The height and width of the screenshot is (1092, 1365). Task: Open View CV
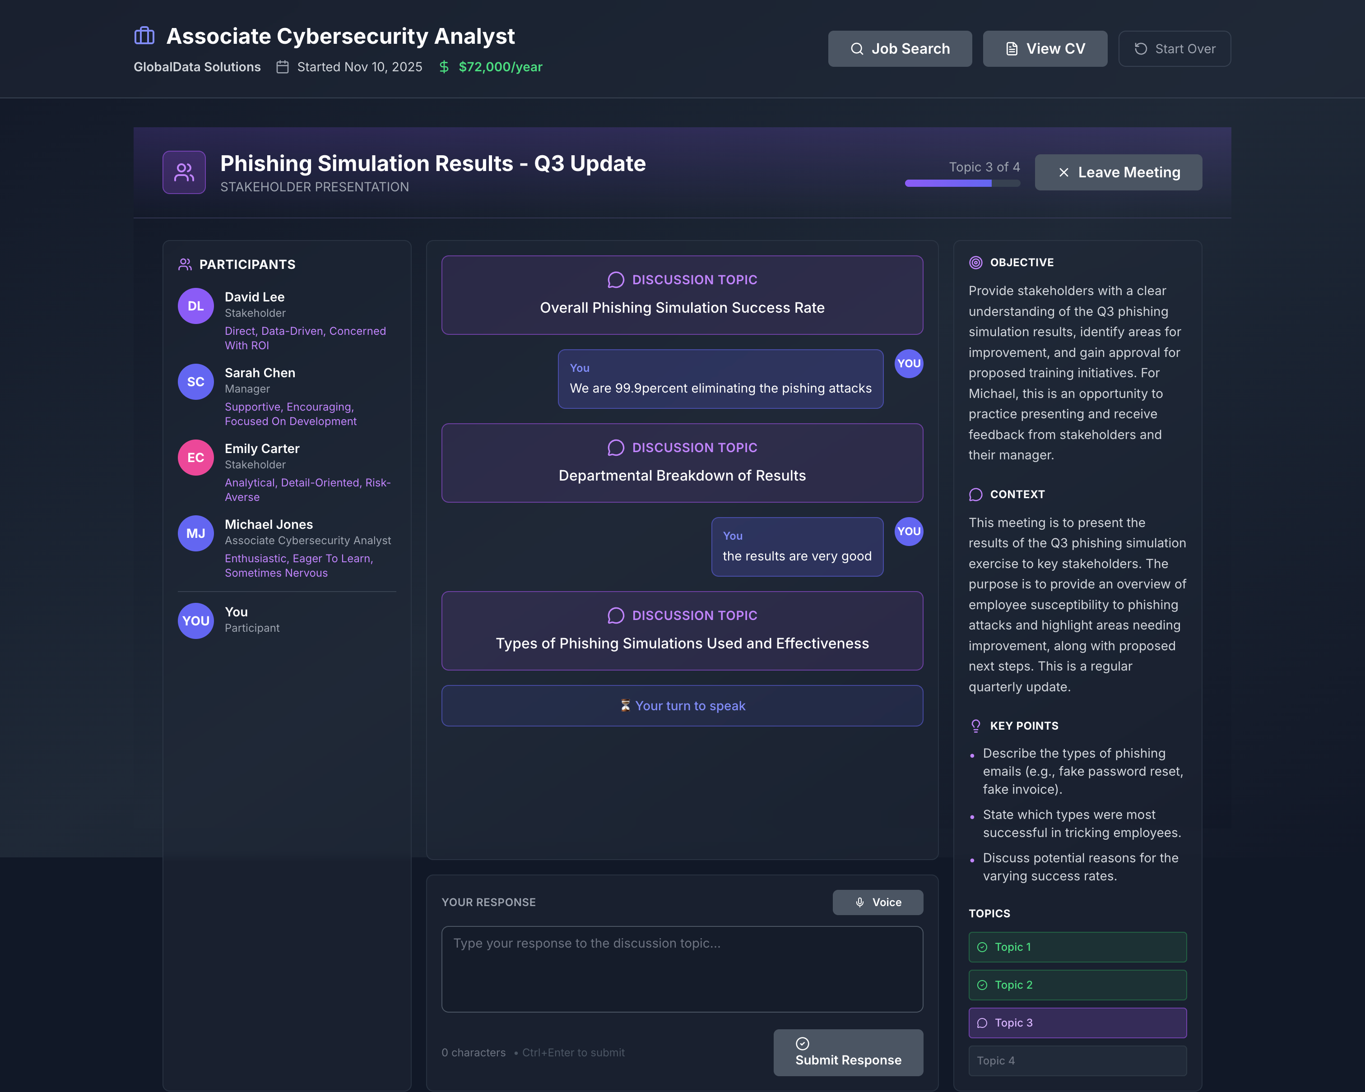tap(1045, 49)
